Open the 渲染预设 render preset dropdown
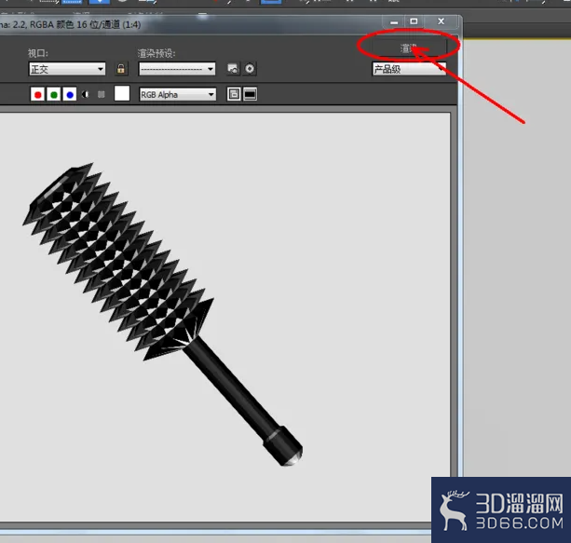This screenshot has width=571, height=543. point(177,69)
